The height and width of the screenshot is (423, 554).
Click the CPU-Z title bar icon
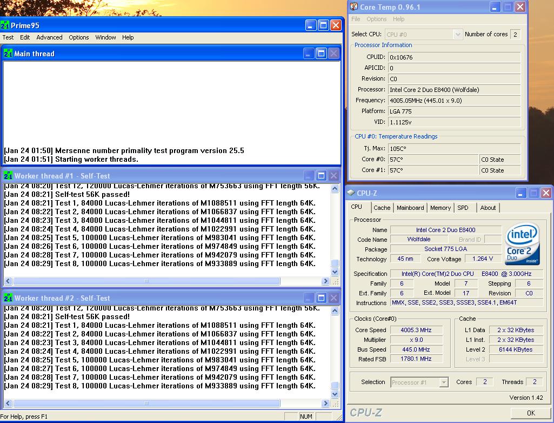351,193
